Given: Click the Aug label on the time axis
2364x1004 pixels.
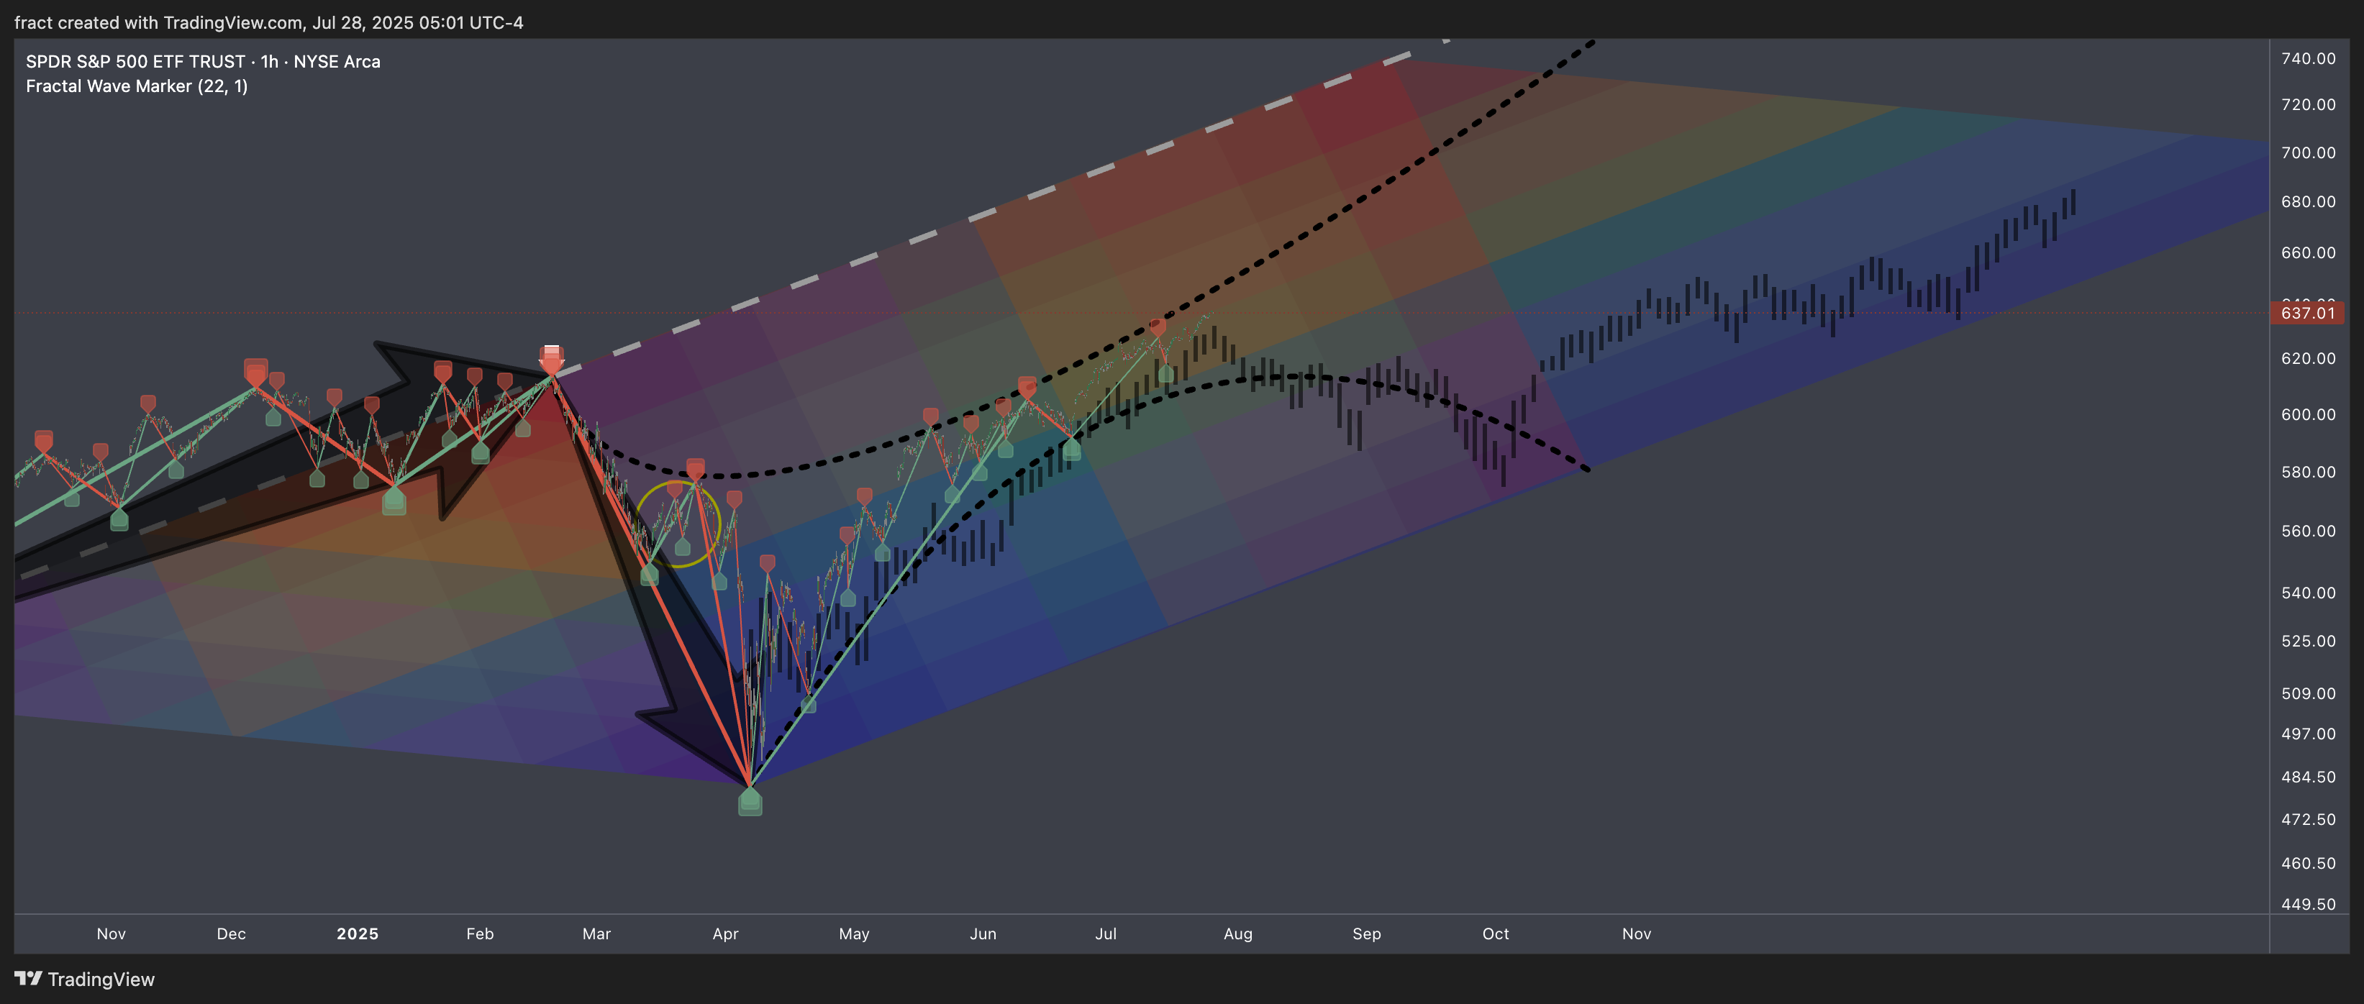Looking at the screenshot, I should [1238, 934].
